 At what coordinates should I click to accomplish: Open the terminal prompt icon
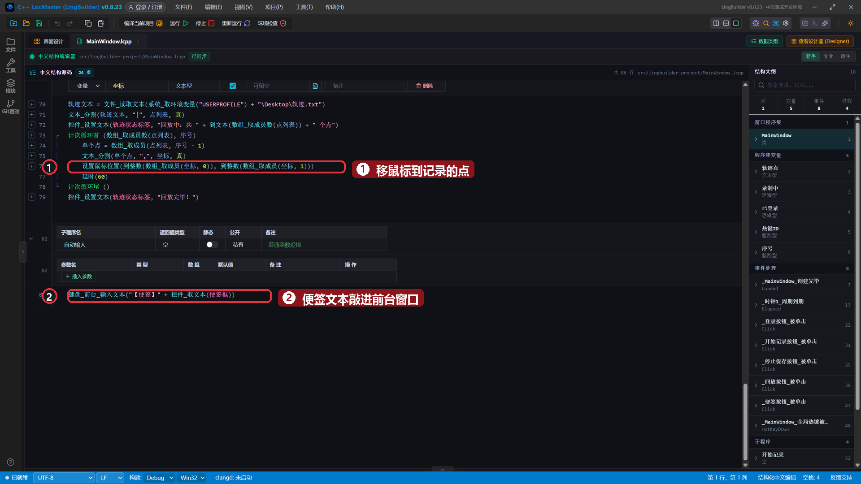[x=815, y=23]
